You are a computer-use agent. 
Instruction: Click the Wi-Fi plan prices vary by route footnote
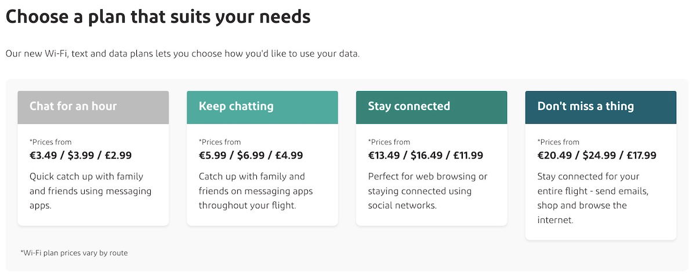click(74, 253)
